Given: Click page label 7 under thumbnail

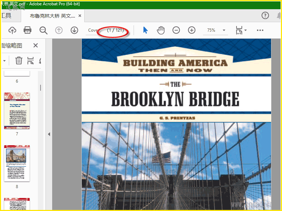Looking at the screenshot, I should coord(17,134).
